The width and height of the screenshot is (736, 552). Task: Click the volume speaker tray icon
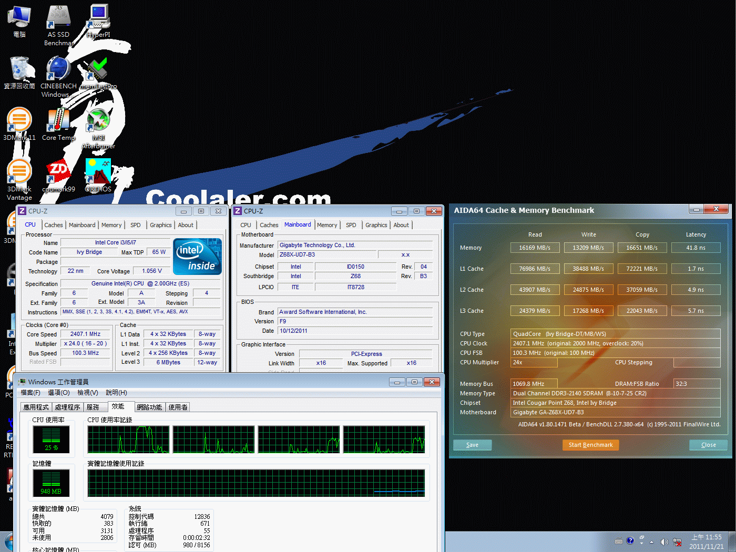pos(664,541)
